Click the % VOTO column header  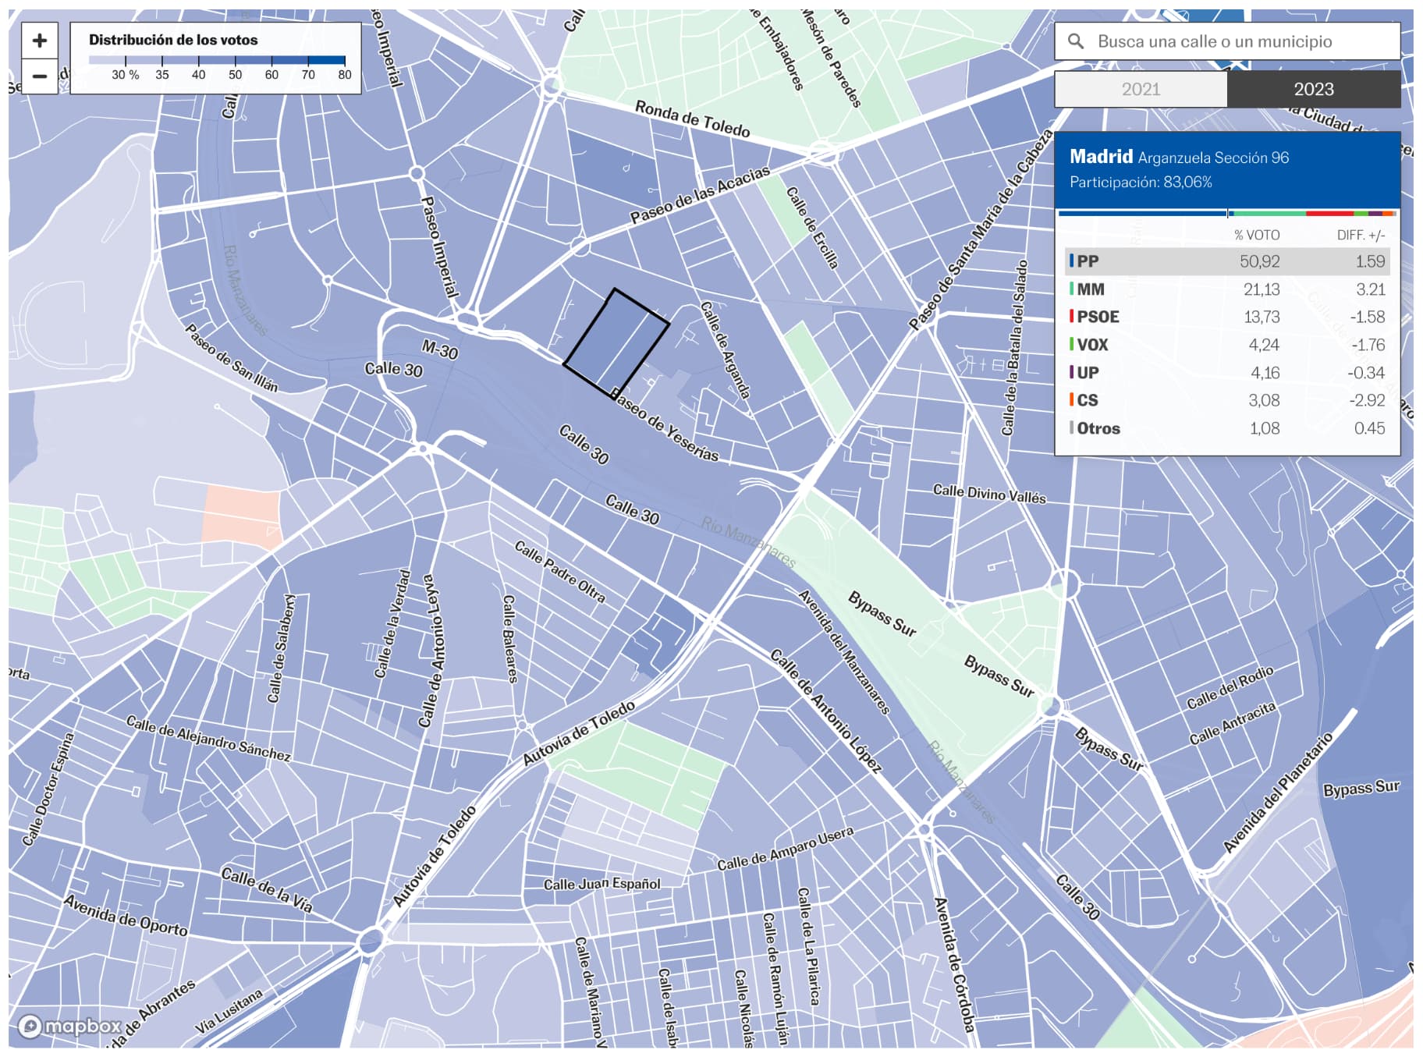(x=1257, y=235)
